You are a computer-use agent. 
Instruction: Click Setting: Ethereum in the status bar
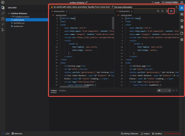tap(129, 134)
